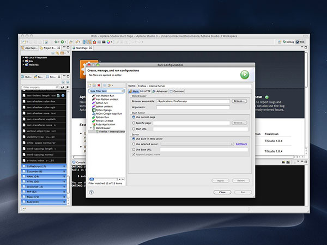This screenshot has height=245, width=327.
Task: Switch to the Debug perspective
Action: (x=288, y=42)
